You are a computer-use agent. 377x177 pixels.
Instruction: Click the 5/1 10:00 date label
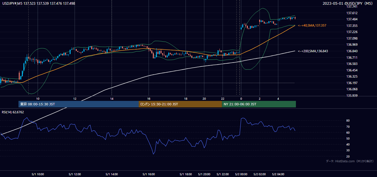coord(38,174)
